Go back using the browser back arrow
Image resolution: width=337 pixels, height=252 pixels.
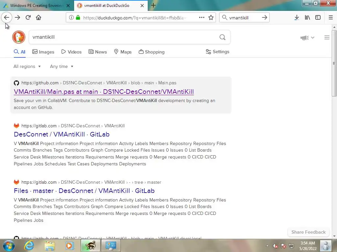tap(7, 18)
